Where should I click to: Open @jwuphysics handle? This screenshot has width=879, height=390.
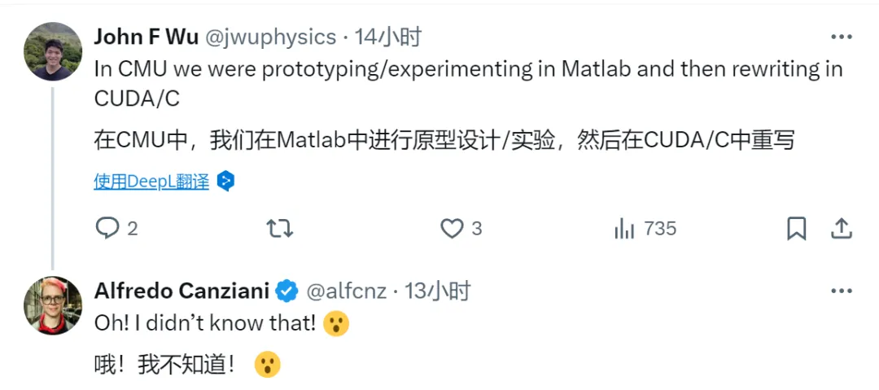(272, 37)
